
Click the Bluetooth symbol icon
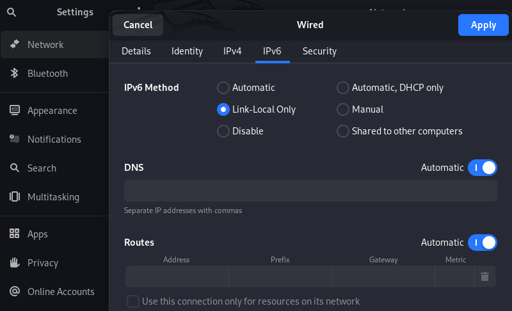[x=14, y=73]
